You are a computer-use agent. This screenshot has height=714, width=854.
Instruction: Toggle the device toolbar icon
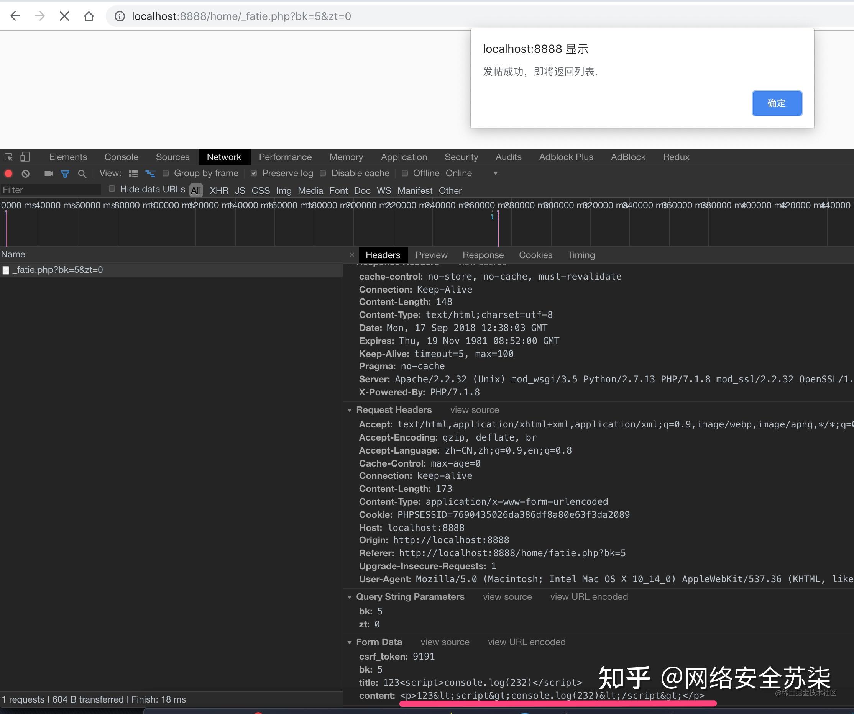tap(25, 157)
